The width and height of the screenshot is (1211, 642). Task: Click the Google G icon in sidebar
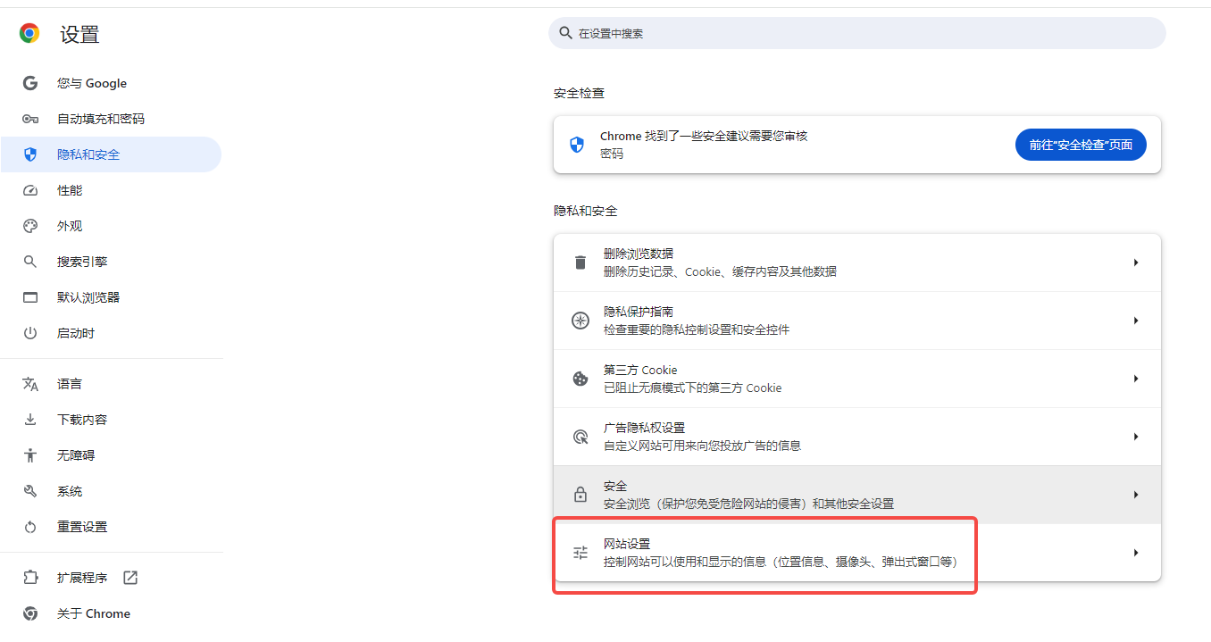point(30,83)
